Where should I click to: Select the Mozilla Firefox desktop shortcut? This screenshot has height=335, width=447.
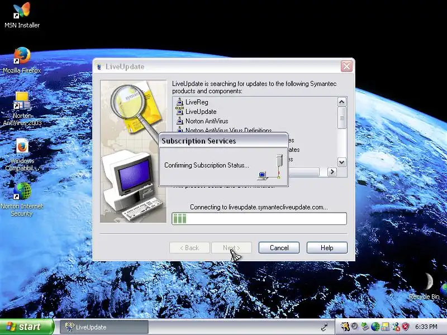point(22,61)
